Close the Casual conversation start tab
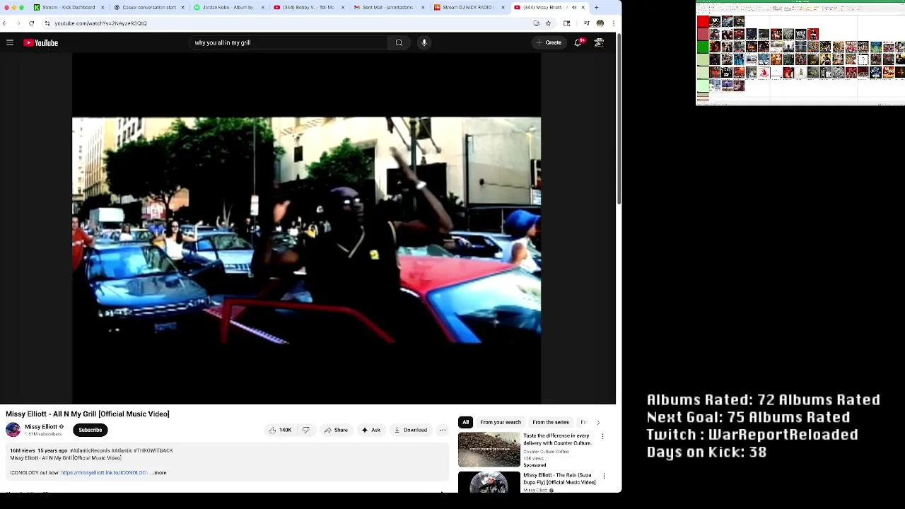 coord(182,8)
